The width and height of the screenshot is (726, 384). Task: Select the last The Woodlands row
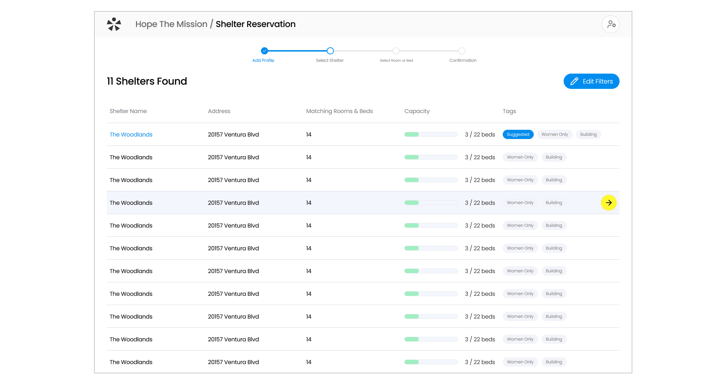131,362
